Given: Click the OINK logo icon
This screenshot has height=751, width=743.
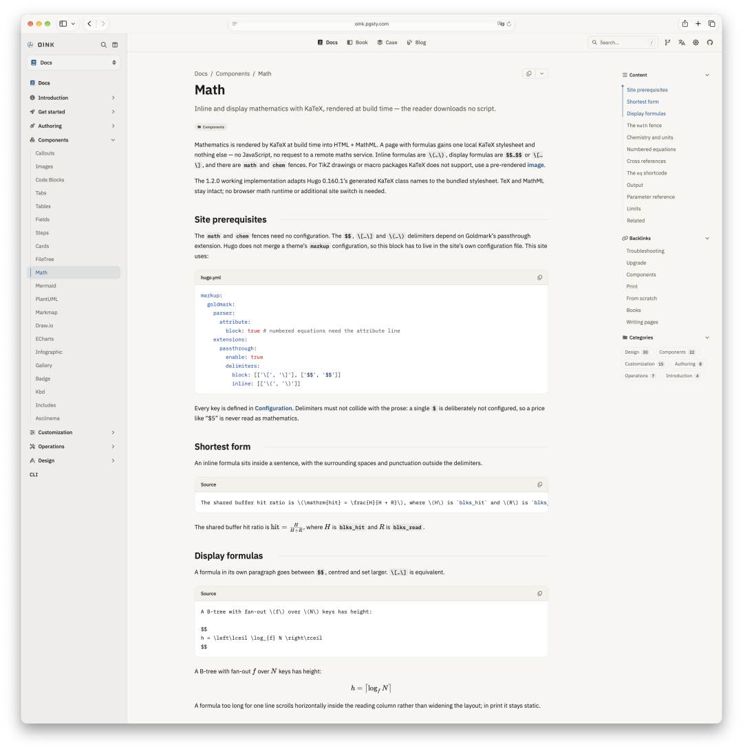Looking at the screenshot, I should tap(31, 45).
